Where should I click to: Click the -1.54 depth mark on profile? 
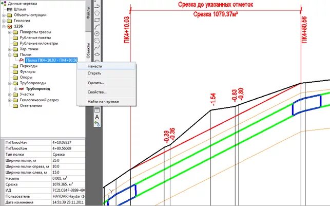coord(213,99)
